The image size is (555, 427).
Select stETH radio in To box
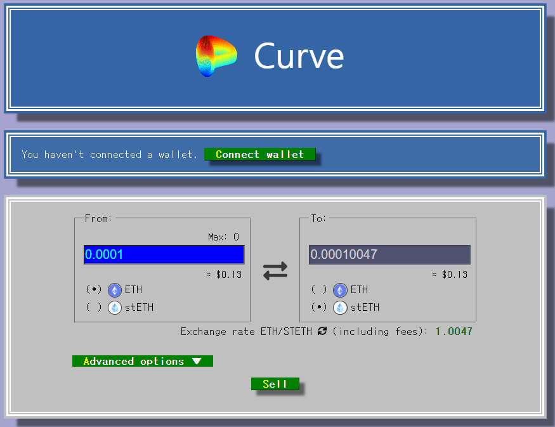[x=319, y=307]
